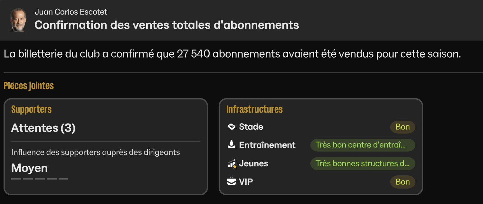483x204 pixels.
Task: Click Juan Carlos Escotet's portrait photo
Action: (x=17, y=20)
